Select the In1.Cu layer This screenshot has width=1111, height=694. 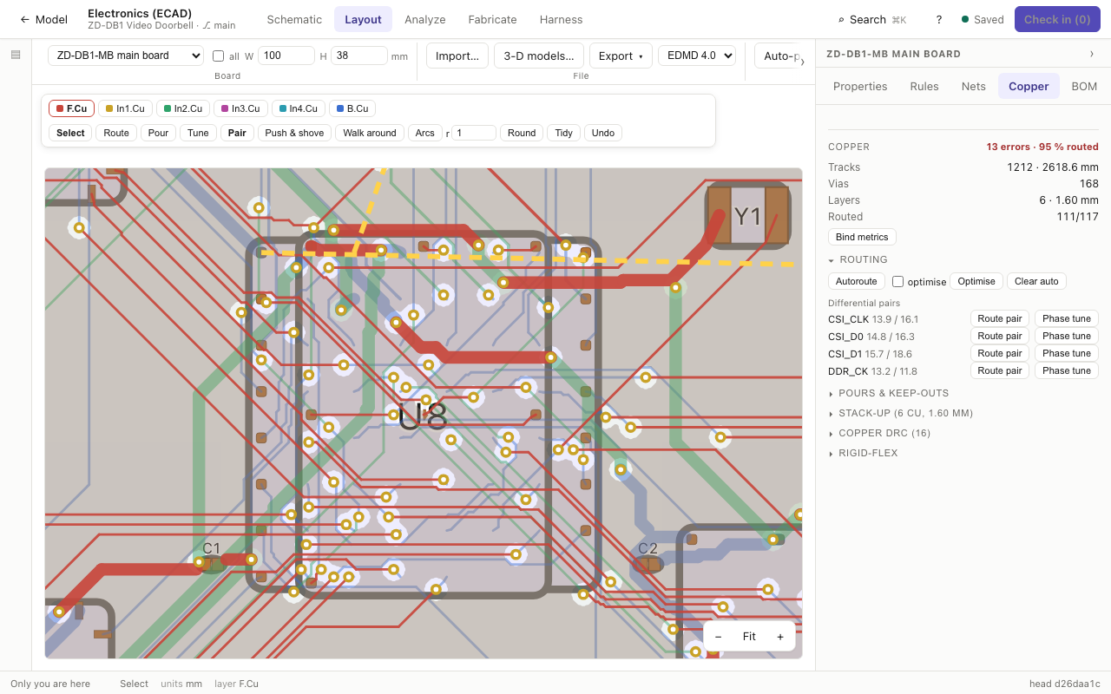pos(125,108)
